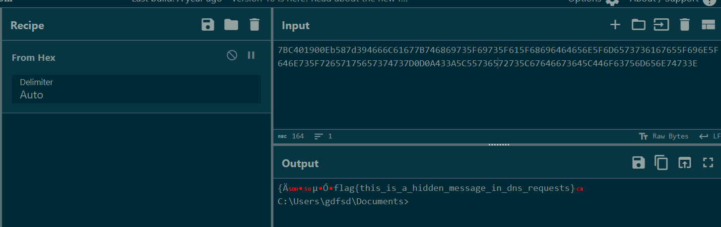Change LF end-of-line sequence
721x227 pixels.
(711, 136)
